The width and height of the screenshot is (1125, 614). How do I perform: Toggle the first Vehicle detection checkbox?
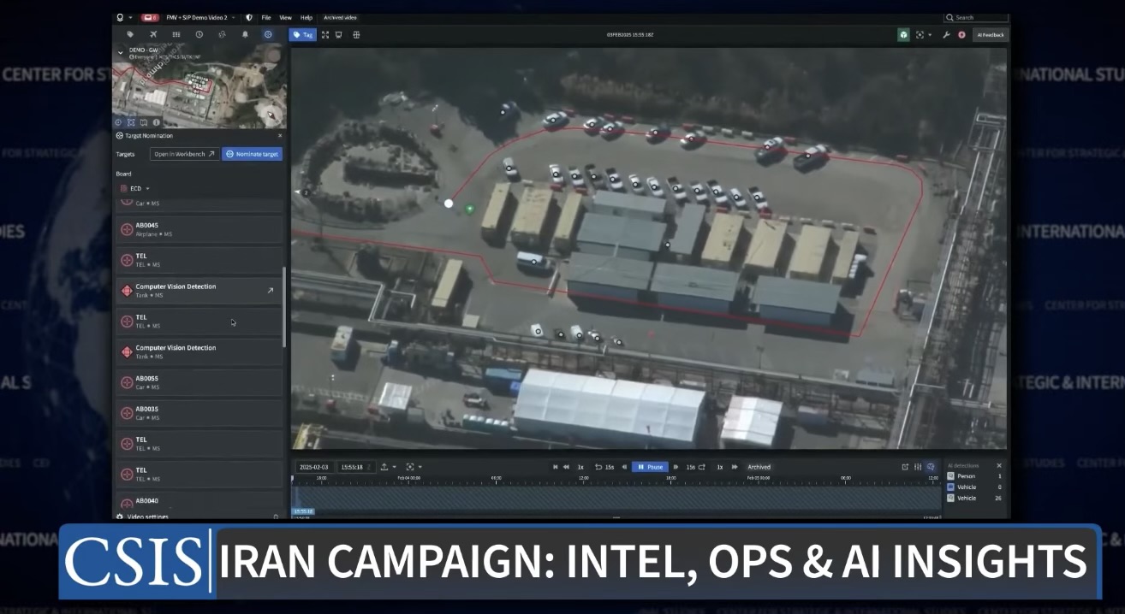point(951,487)
